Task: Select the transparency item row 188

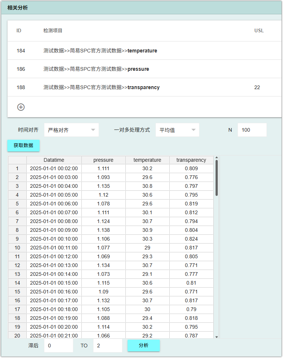Action: pyautogui.click(x=144, y=87)
